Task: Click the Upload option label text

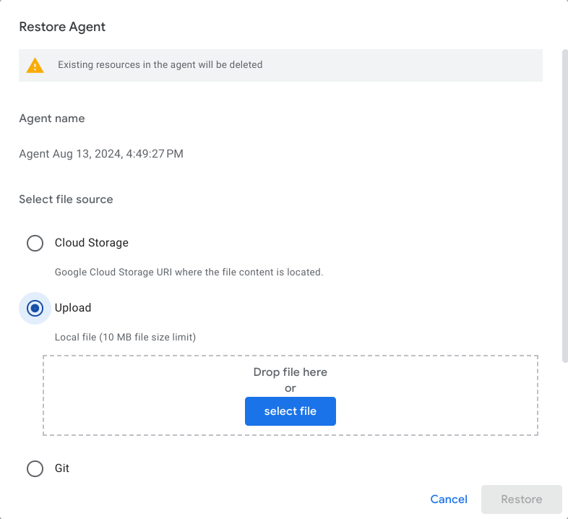Action: click(73, 308)
